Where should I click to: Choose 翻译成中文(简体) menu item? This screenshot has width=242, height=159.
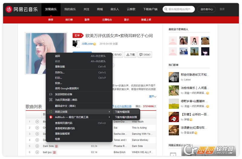click(79, 106)
